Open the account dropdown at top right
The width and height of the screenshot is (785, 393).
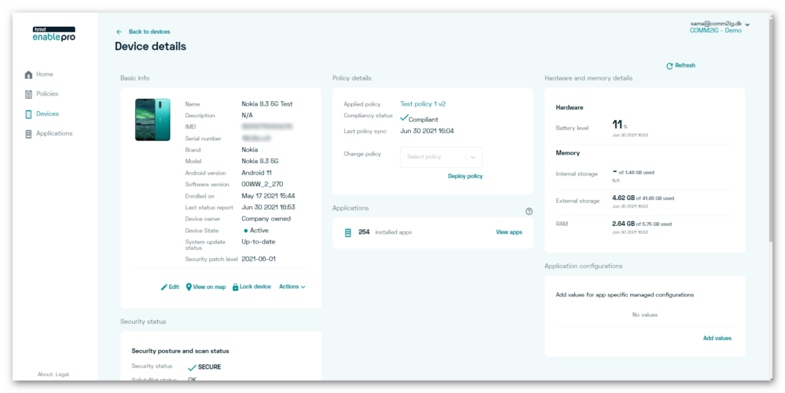[747, 25]
